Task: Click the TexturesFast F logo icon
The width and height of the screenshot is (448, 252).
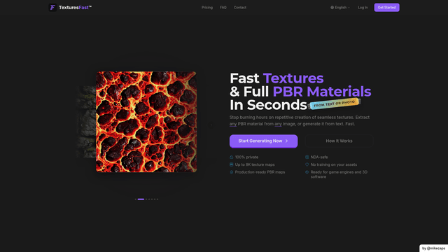Action: click(52, 8)
